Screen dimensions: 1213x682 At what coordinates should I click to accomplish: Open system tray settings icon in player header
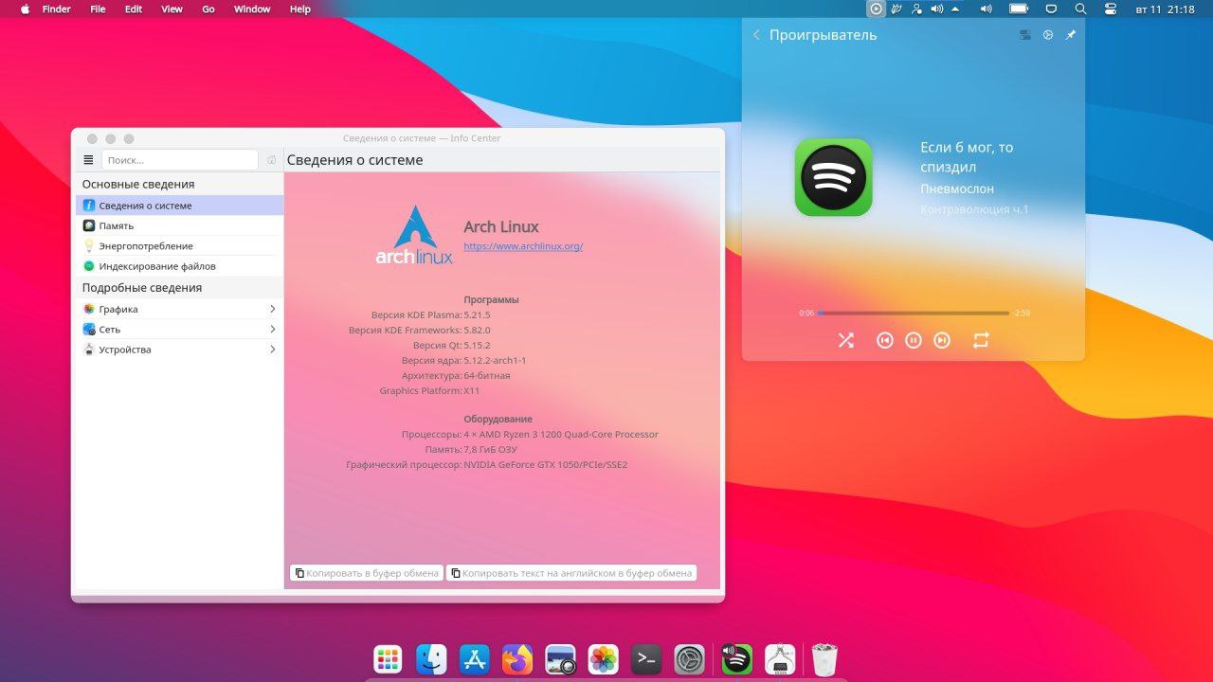1048,35
